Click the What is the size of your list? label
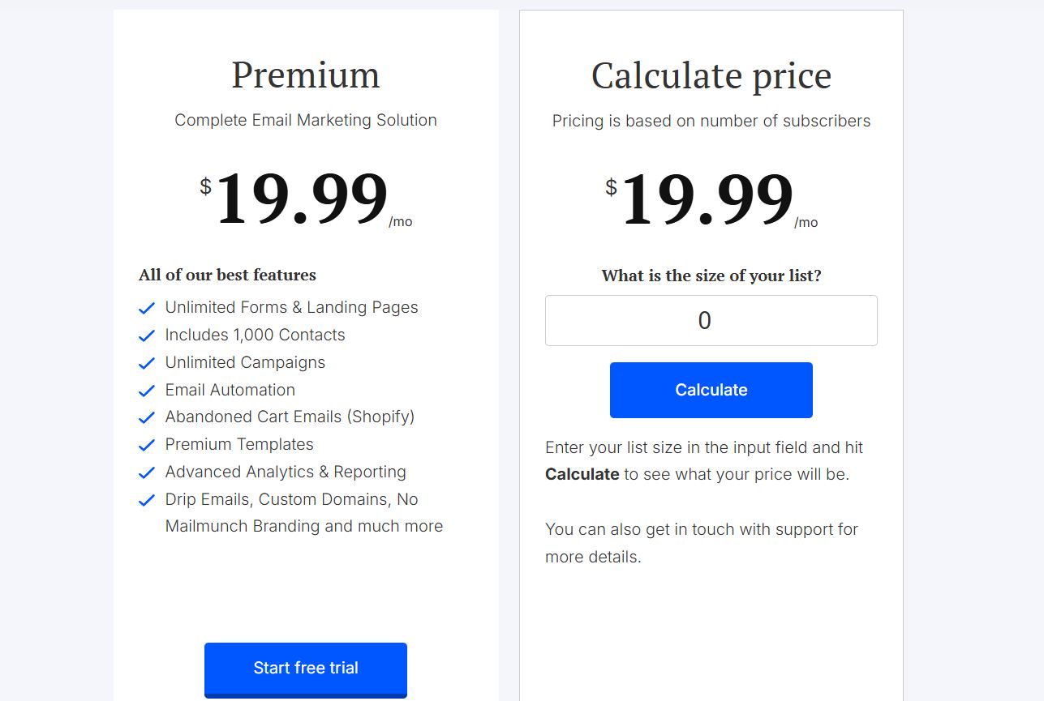1044x701 pixels. point(711,276)
